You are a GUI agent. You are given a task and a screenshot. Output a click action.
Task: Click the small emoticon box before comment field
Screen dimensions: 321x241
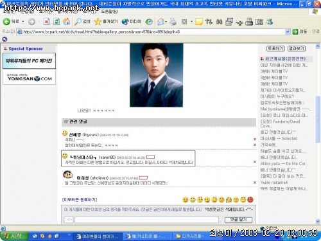point(69,220)
